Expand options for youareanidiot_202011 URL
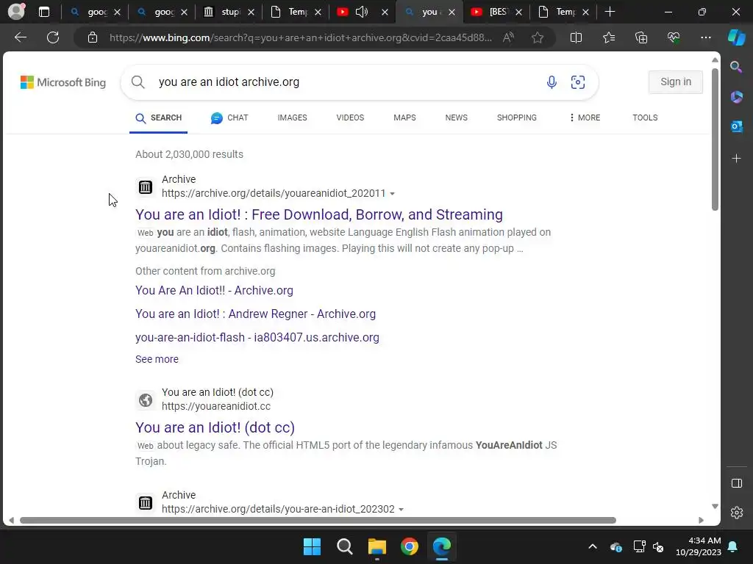The width and height of the screenshot is (753, 564). coord(393,194)
